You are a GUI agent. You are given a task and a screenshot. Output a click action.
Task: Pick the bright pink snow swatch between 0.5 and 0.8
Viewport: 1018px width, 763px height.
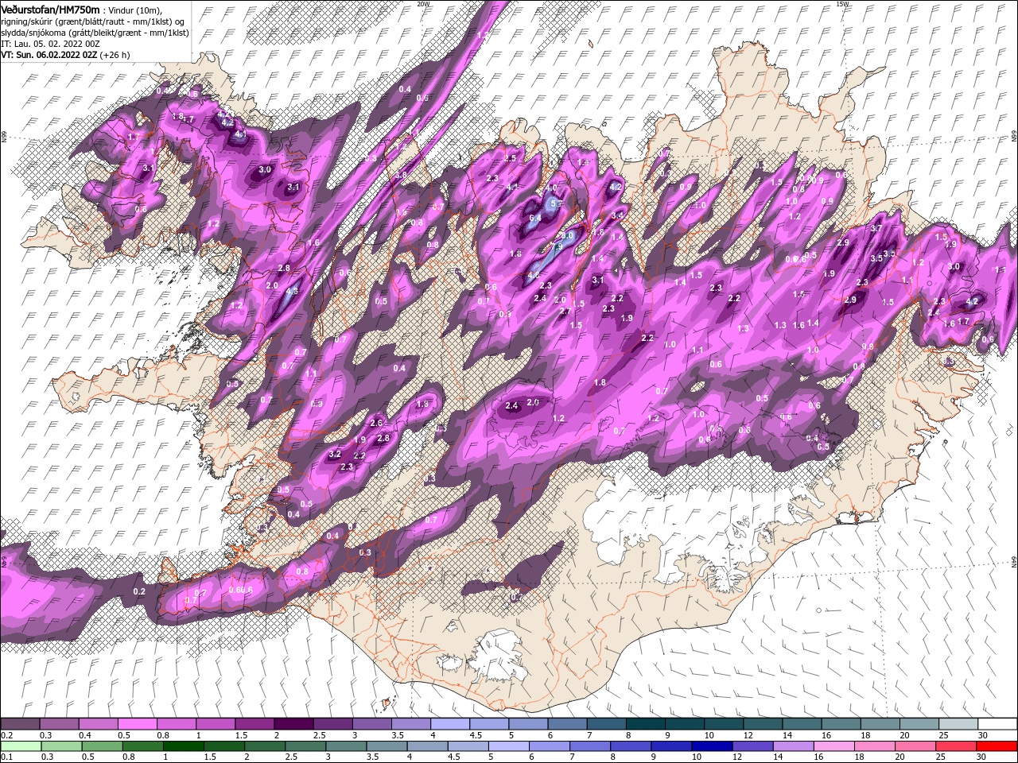(x=138, y=724)
